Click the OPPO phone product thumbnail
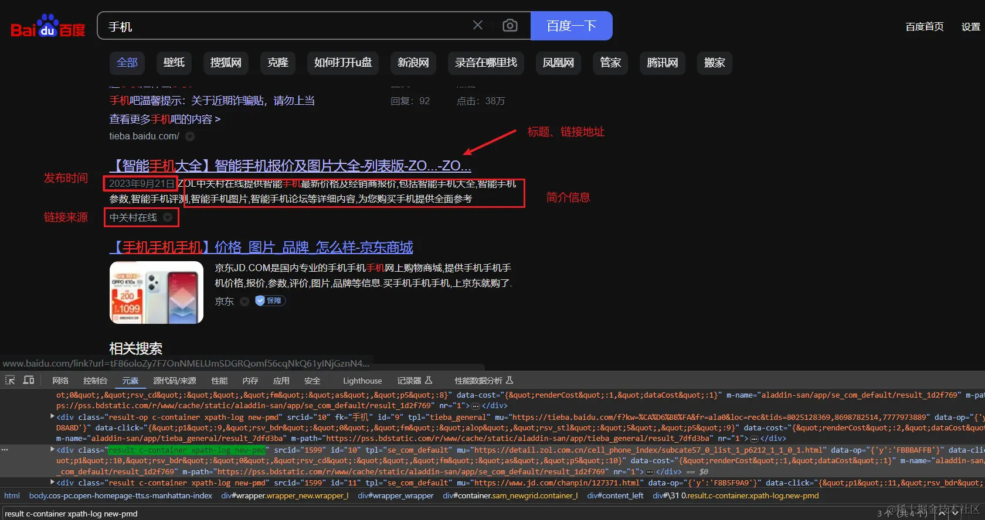The height and width of the screenshot is (520, 985). click(x=157, y=292)
